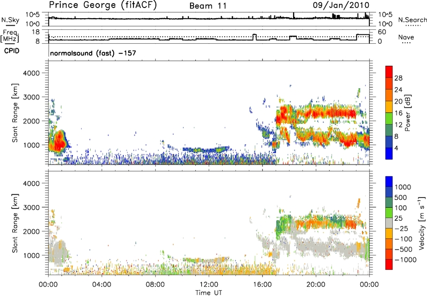Click the green velocity swatch between 25 and 100
The height and width of the screenshot is (296, 427).
point(389,213)
